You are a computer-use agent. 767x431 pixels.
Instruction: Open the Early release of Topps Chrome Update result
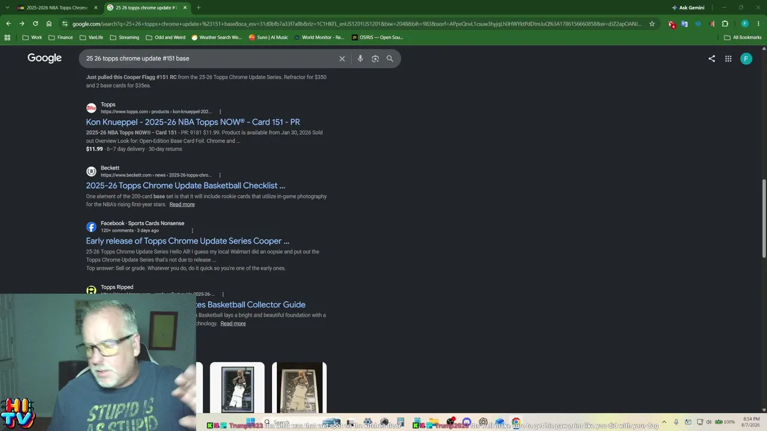coord(188,241)
